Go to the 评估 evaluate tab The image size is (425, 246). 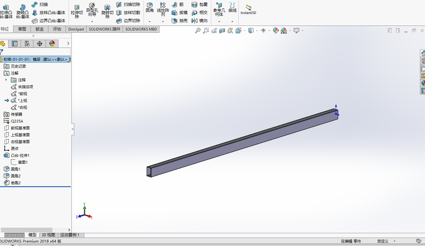57,29
